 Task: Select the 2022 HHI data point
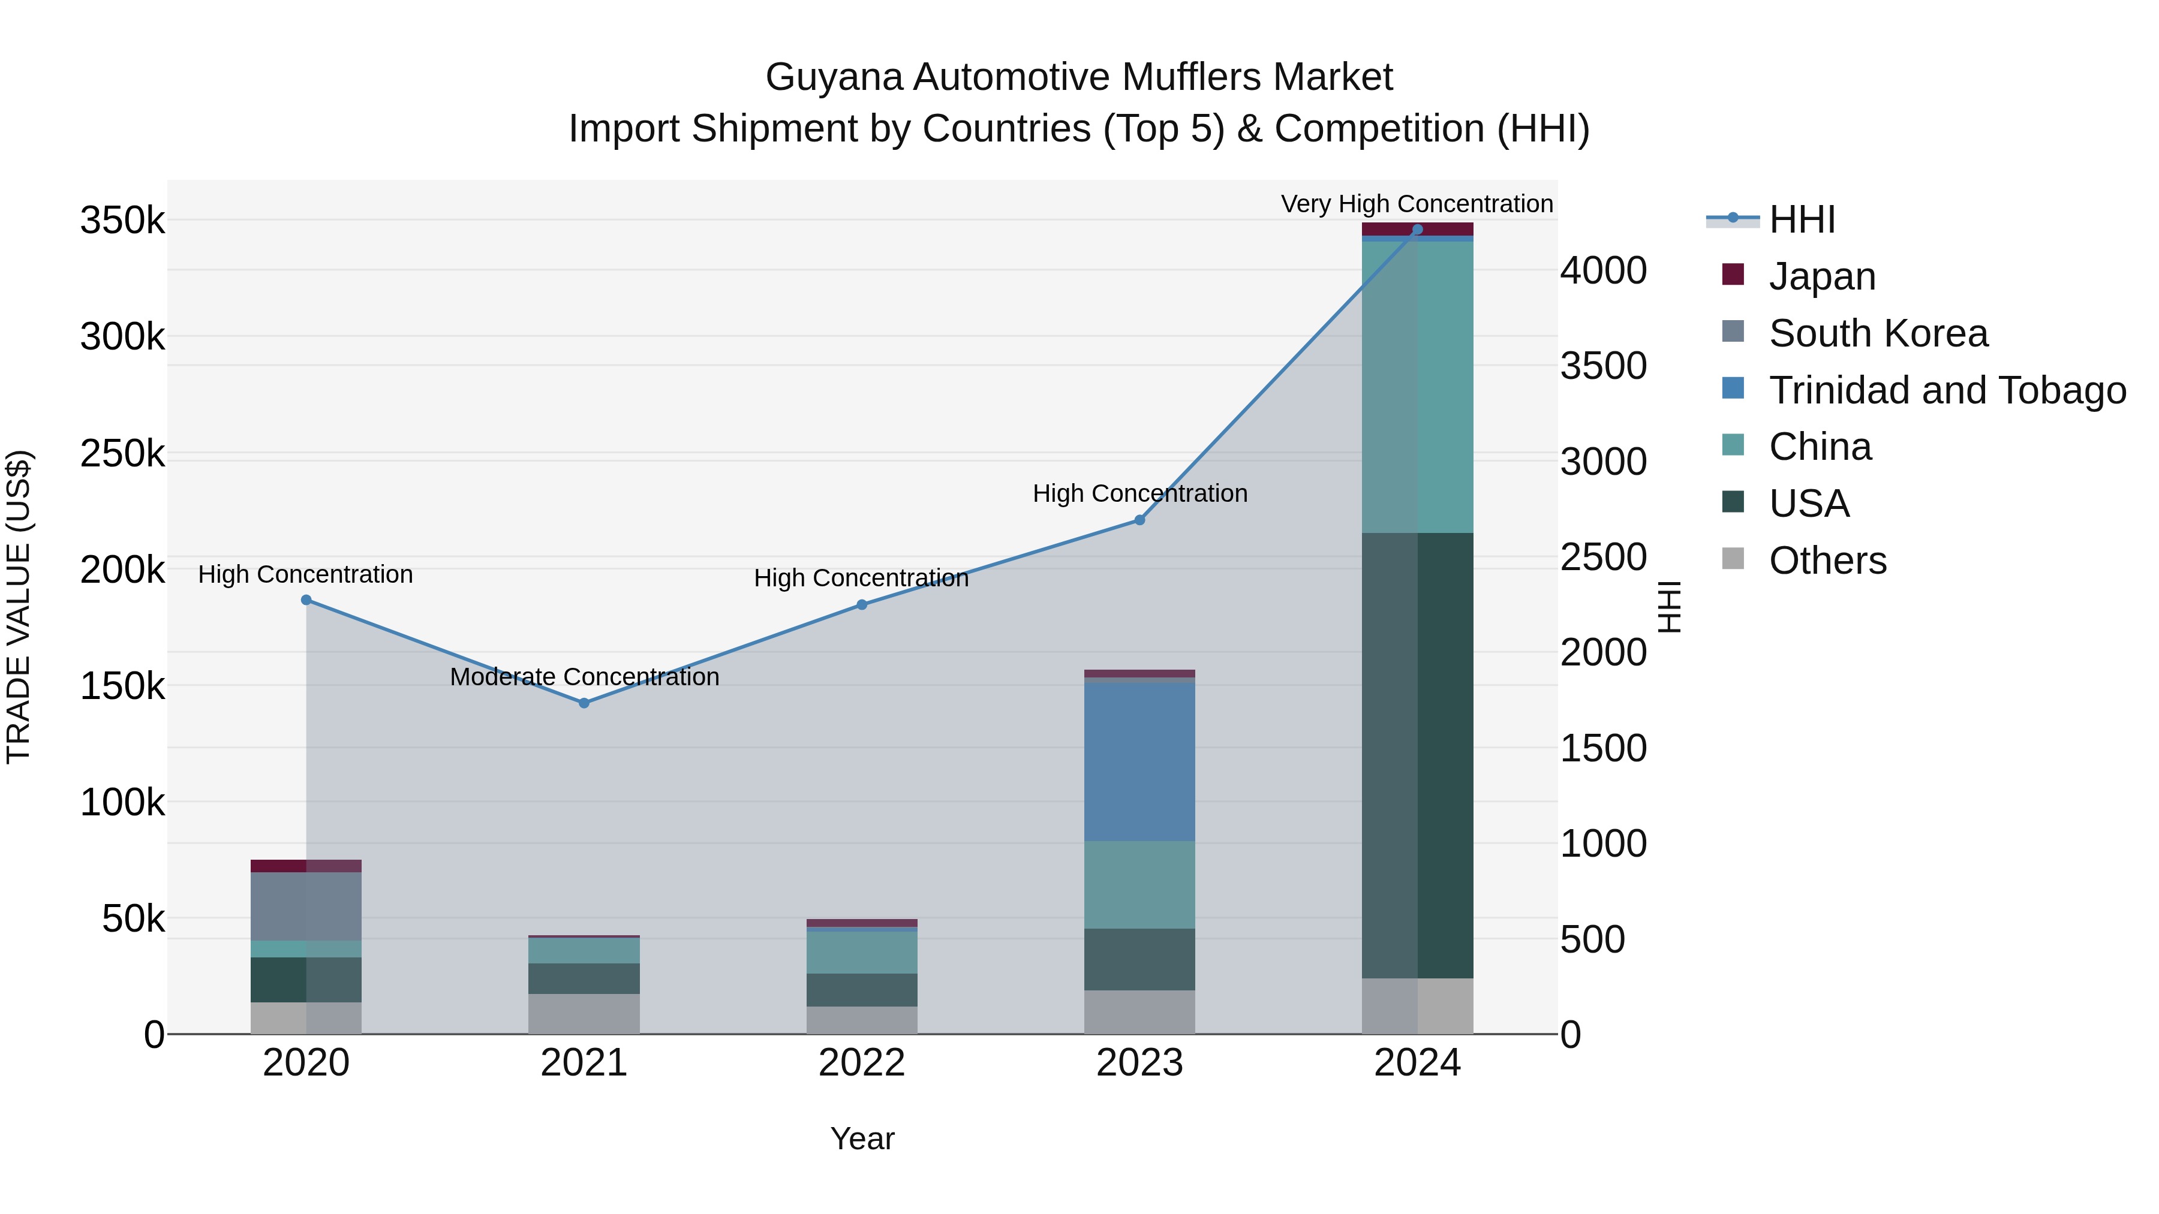862,605
